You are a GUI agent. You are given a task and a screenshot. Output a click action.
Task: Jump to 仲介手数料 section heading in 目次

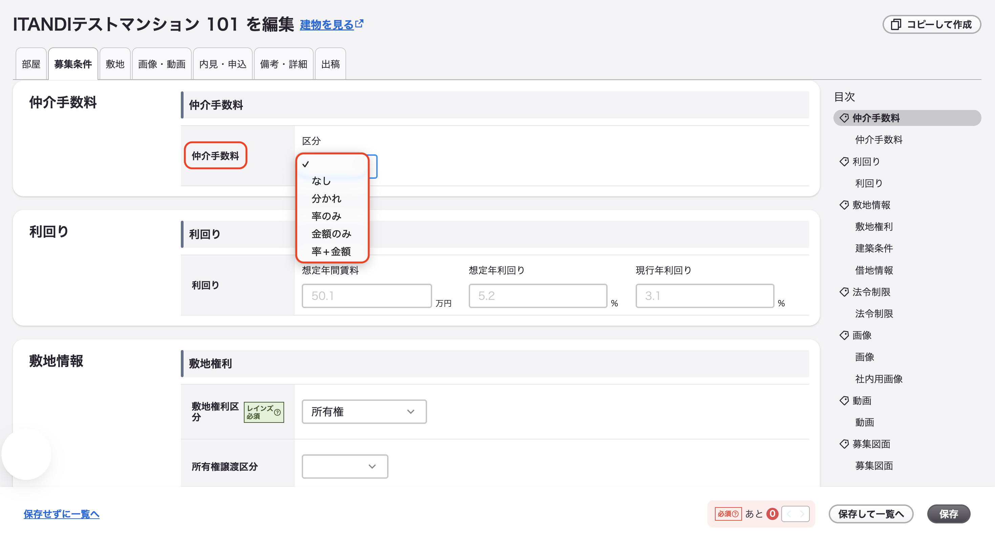[x=907, y=118]
